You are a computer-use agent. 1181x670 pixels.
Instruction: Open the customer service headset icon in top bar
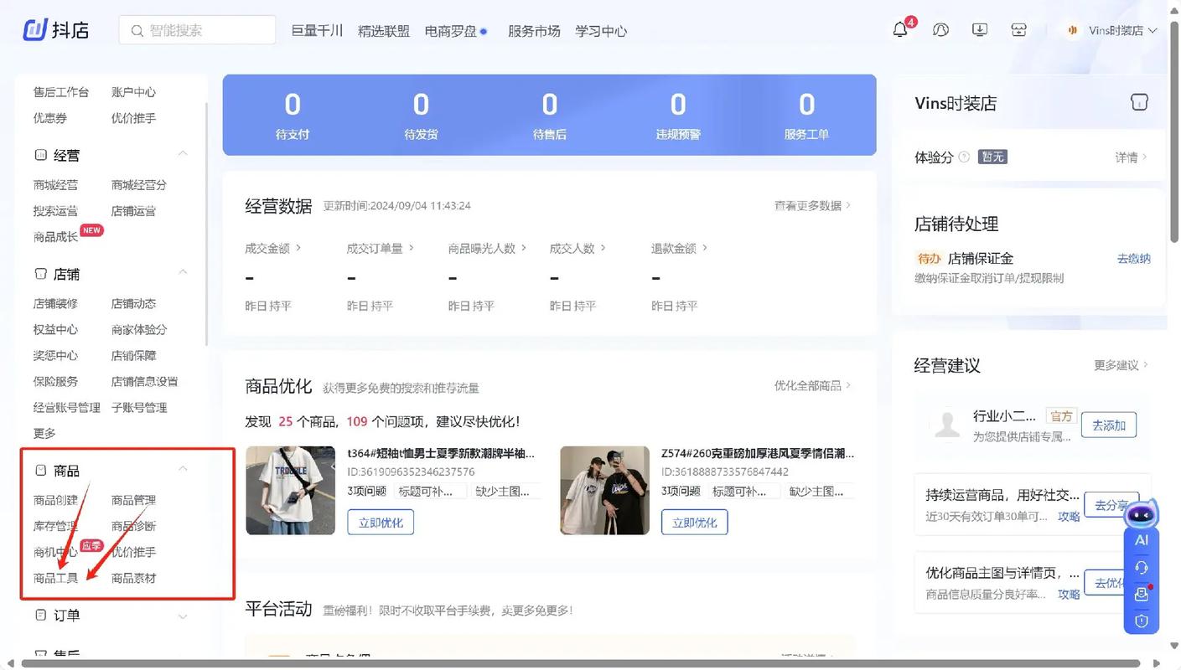point(940,28)
